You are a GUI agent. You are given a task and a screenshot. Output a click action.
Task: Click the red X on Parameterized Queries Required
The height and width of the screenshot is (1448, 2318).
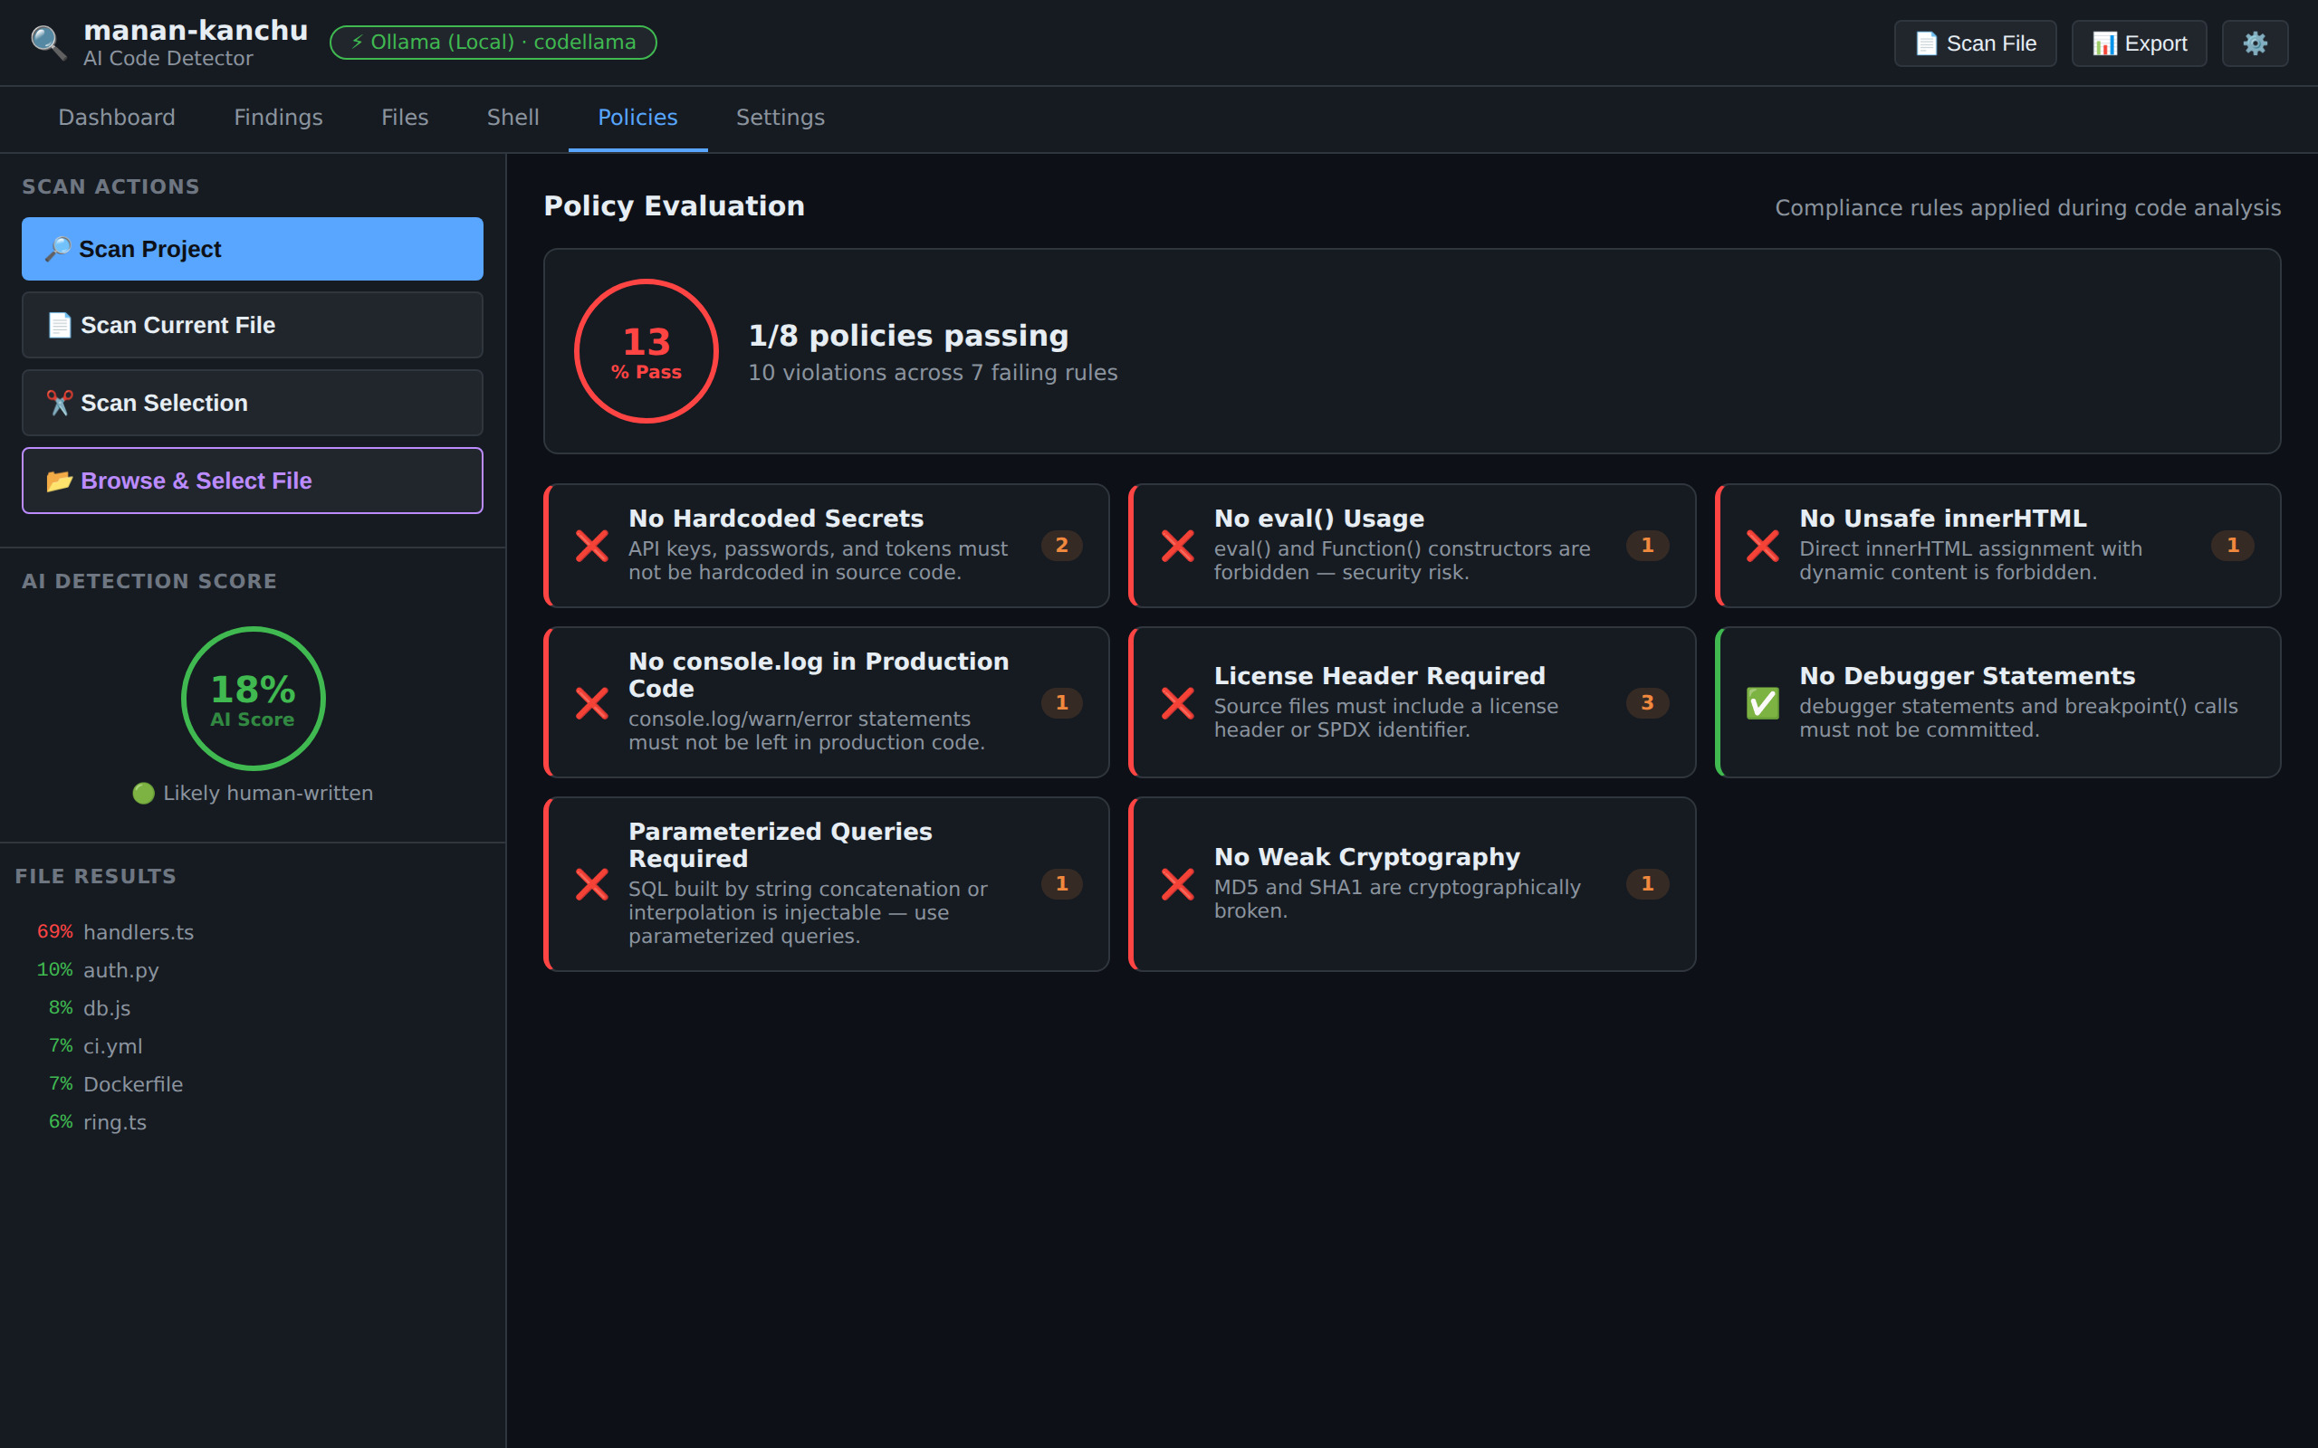(x=592, y=884)
